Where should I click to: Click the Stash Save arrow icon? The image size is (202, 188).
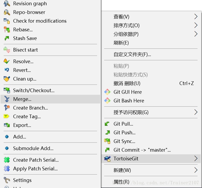click(x=7, y=38)
